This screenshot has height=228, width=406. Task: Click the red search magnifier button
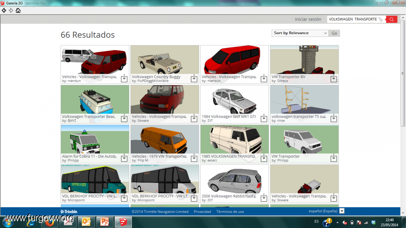point(391,19)
